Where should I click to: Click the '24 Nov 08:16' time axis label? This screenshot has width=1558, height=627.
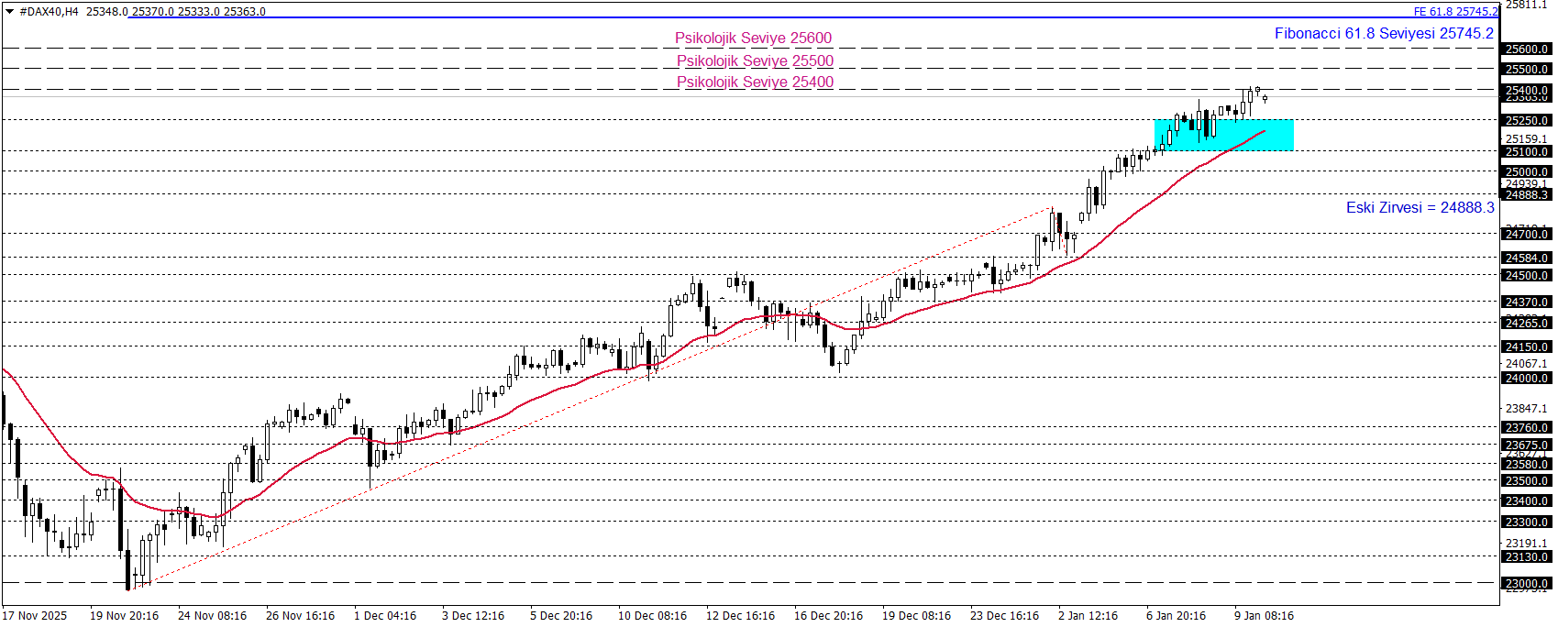click(212, 616)
